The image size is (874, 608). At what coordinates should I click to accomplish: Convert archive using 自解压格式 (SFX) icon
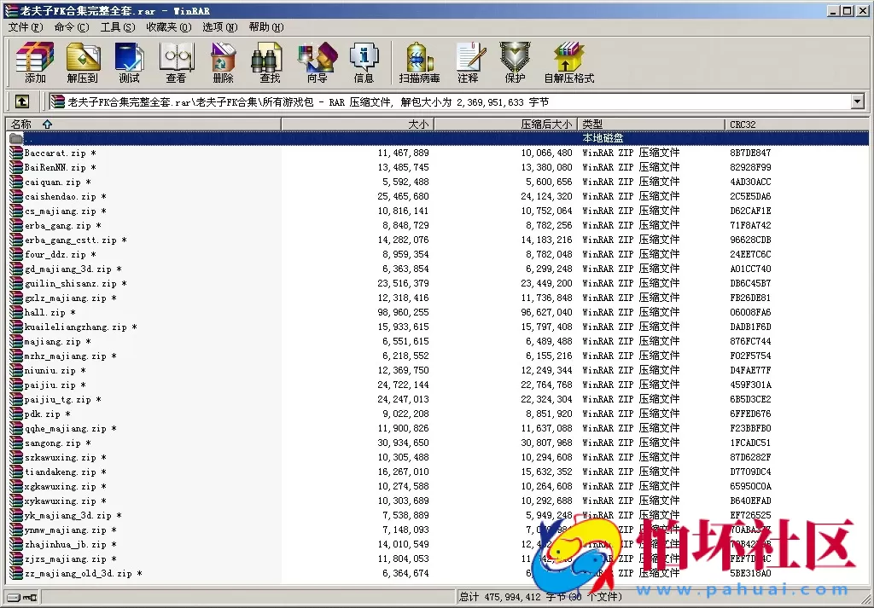(568, 61)
